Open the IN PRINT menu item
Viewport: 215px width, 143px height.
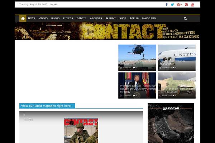click(x=110, y=18)
